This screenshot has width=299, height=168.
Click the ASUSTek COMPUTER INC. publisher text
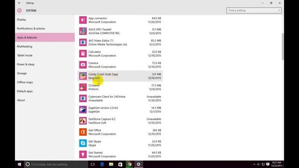[x=105, y=33]
